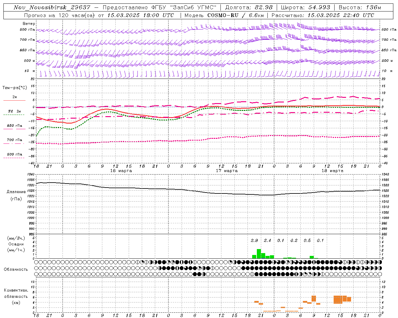Click the "Прогноз на 120 часа(ов)" forecast header
The width and height of the screenshot is (398, 318).
tap(60, 15)
